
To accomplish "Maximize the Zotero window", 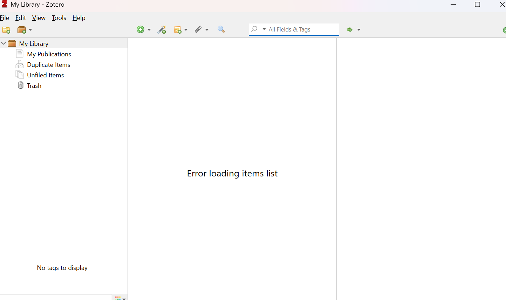I will [477, 4].
